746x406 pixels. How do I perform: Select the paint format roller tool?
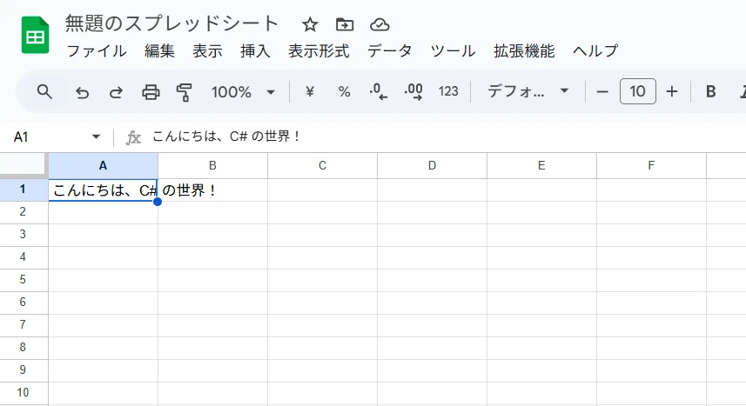[x=184, y=91]
